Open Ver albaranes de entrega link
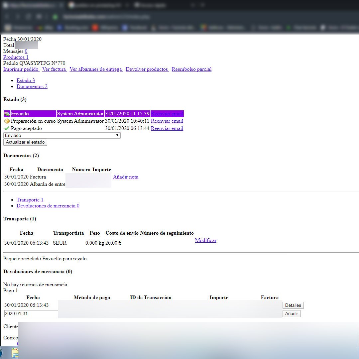 point(96,69)
